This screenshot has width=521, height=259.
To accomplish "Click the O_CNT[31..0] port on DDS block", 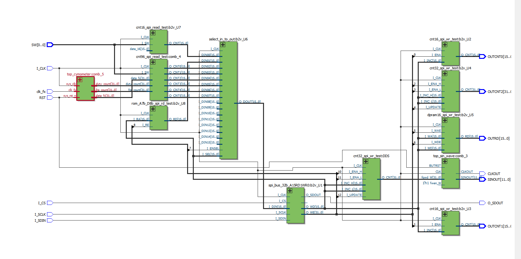I will pyautogui.click(x=391, y=178).
